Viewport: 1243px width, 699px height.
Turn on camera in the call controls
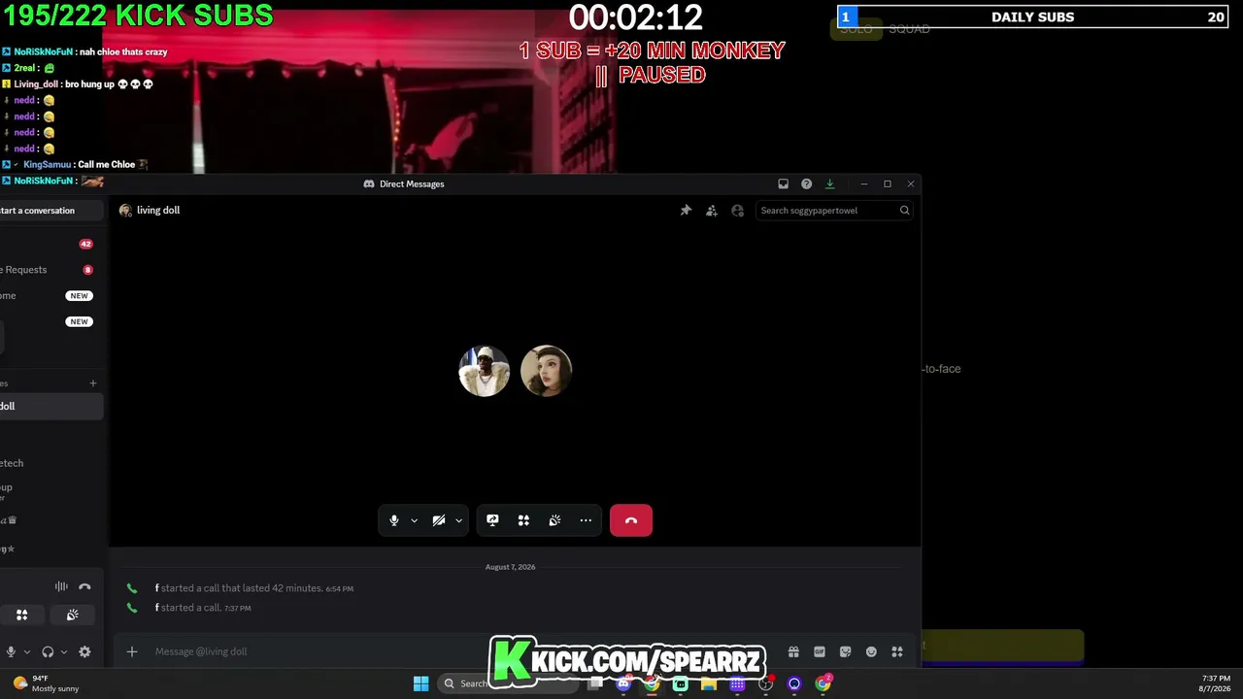tap(439, 520)
